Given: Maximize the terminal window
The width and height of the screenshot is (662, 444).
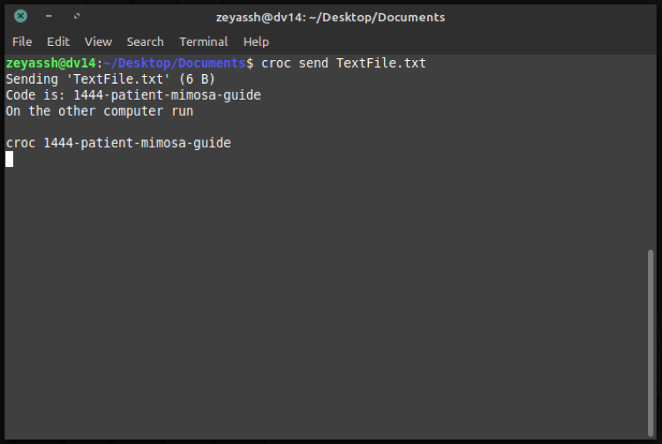Looking at the screenshot, I should pos(77,16).
